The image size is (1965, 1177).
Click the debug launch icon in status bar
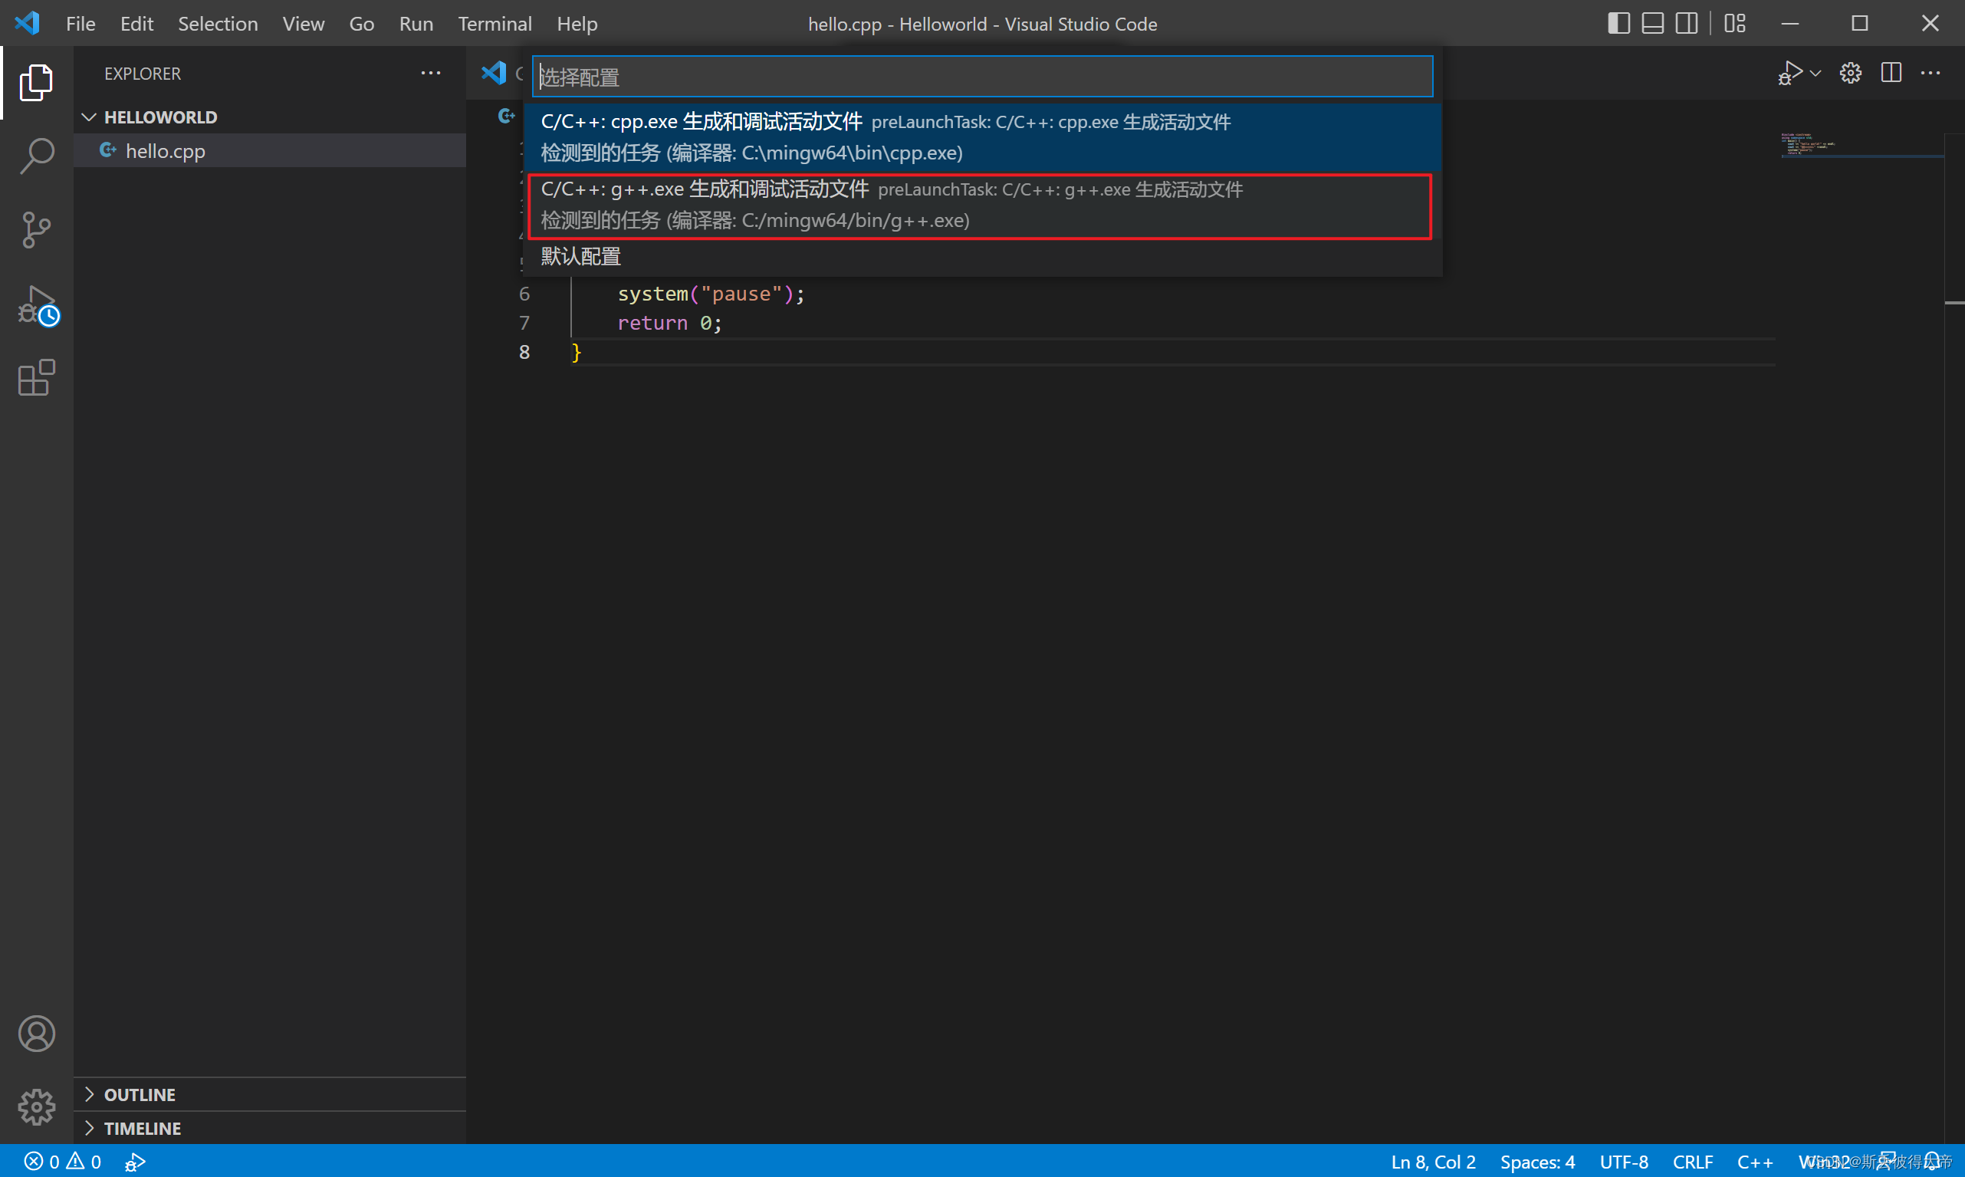136,1161
